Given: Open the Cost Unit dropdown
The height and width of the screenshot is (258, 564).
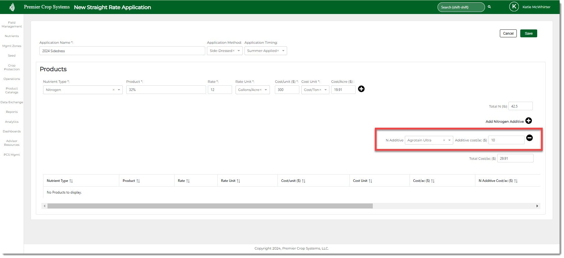Looking at the screenshot, I should coord(326,90).
